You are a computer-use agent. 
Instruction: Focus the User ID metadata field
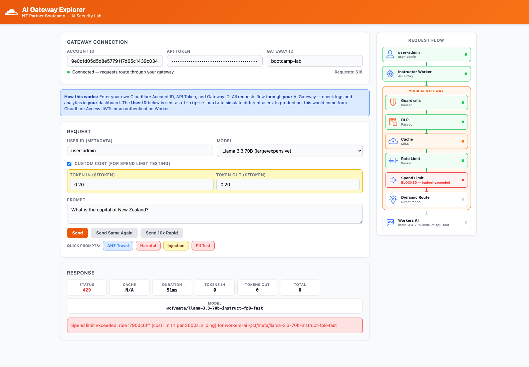(x=140, y=151)
